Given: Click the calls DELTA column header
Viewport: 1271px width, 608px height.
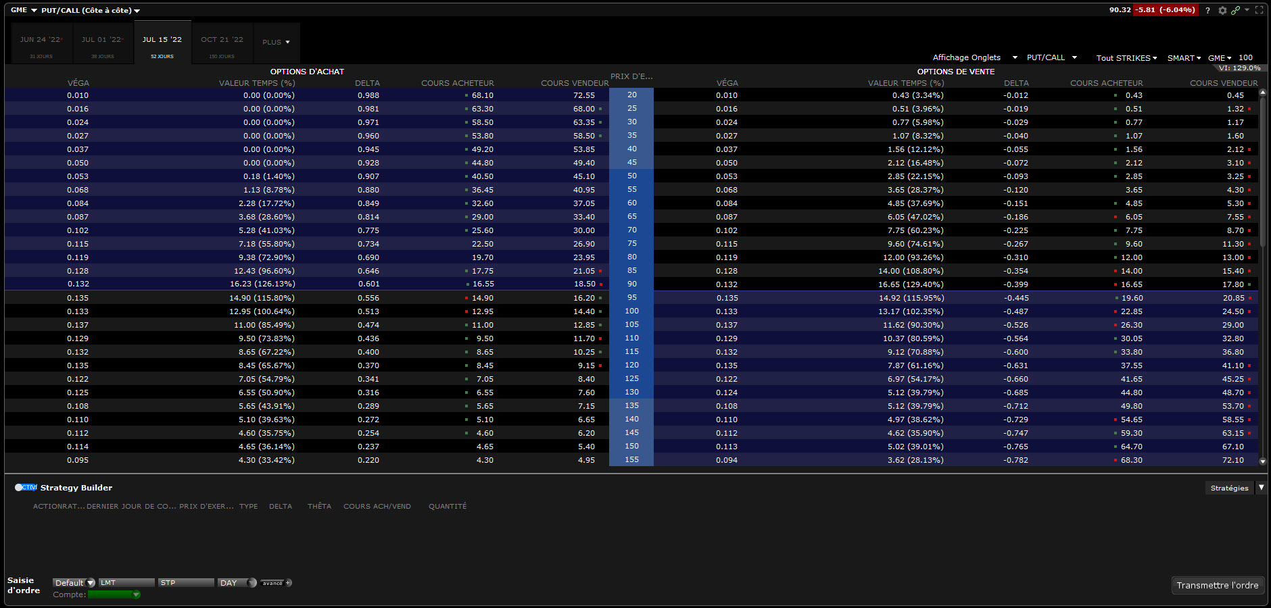Looking at the screenshot, I should point(367,83).
